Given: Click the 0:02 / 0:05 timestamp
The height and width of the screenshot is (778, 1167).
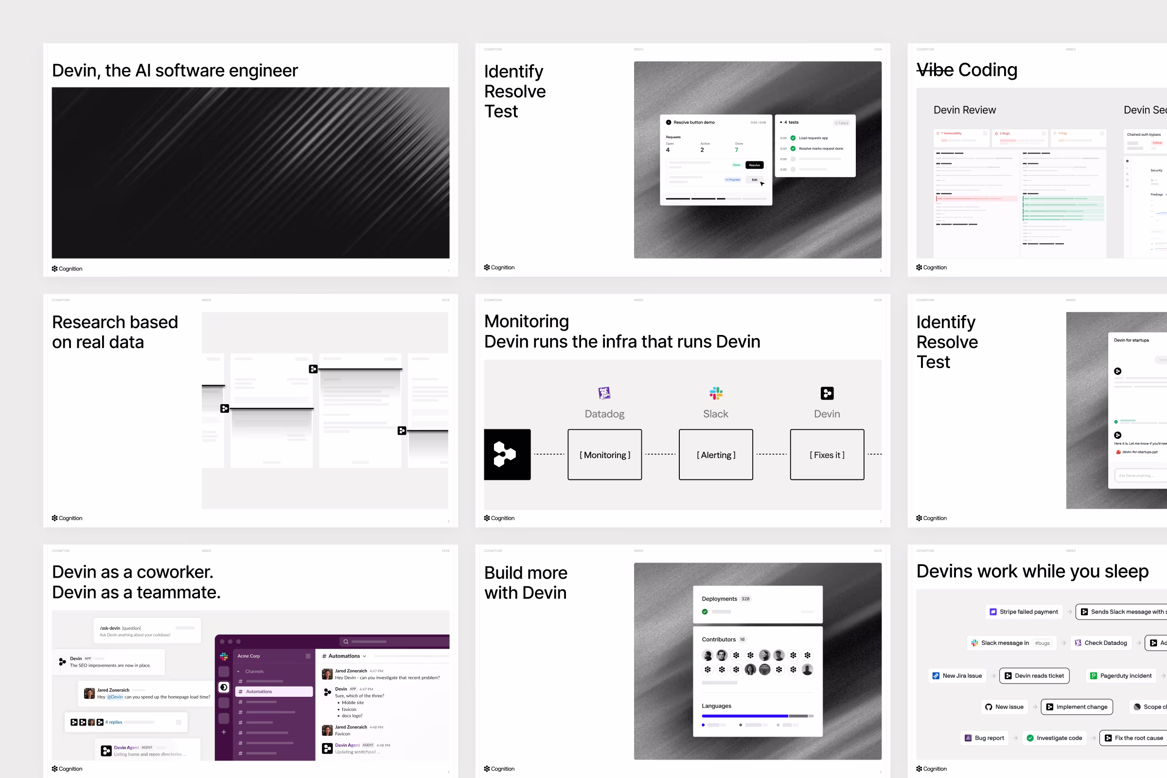Looking at the screenshot, I should point(758,123).
